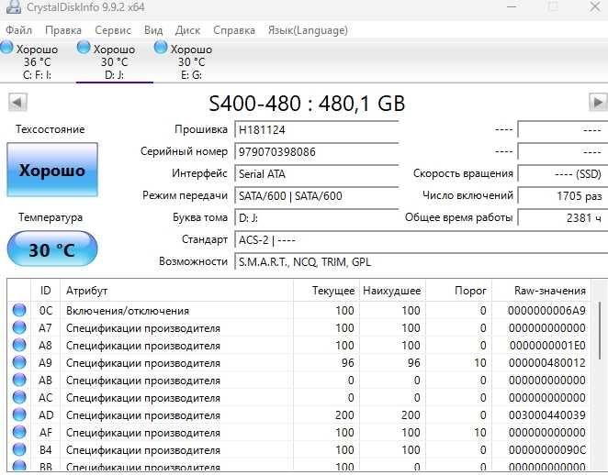Click the blue status orb for disk D: J:
Image resolution: width=608 pixels, height=475 pixels.
(84, 48)
